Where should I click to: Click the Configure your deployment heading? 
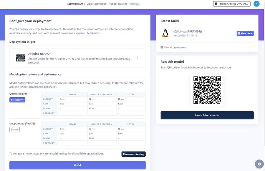pos(30,21)
